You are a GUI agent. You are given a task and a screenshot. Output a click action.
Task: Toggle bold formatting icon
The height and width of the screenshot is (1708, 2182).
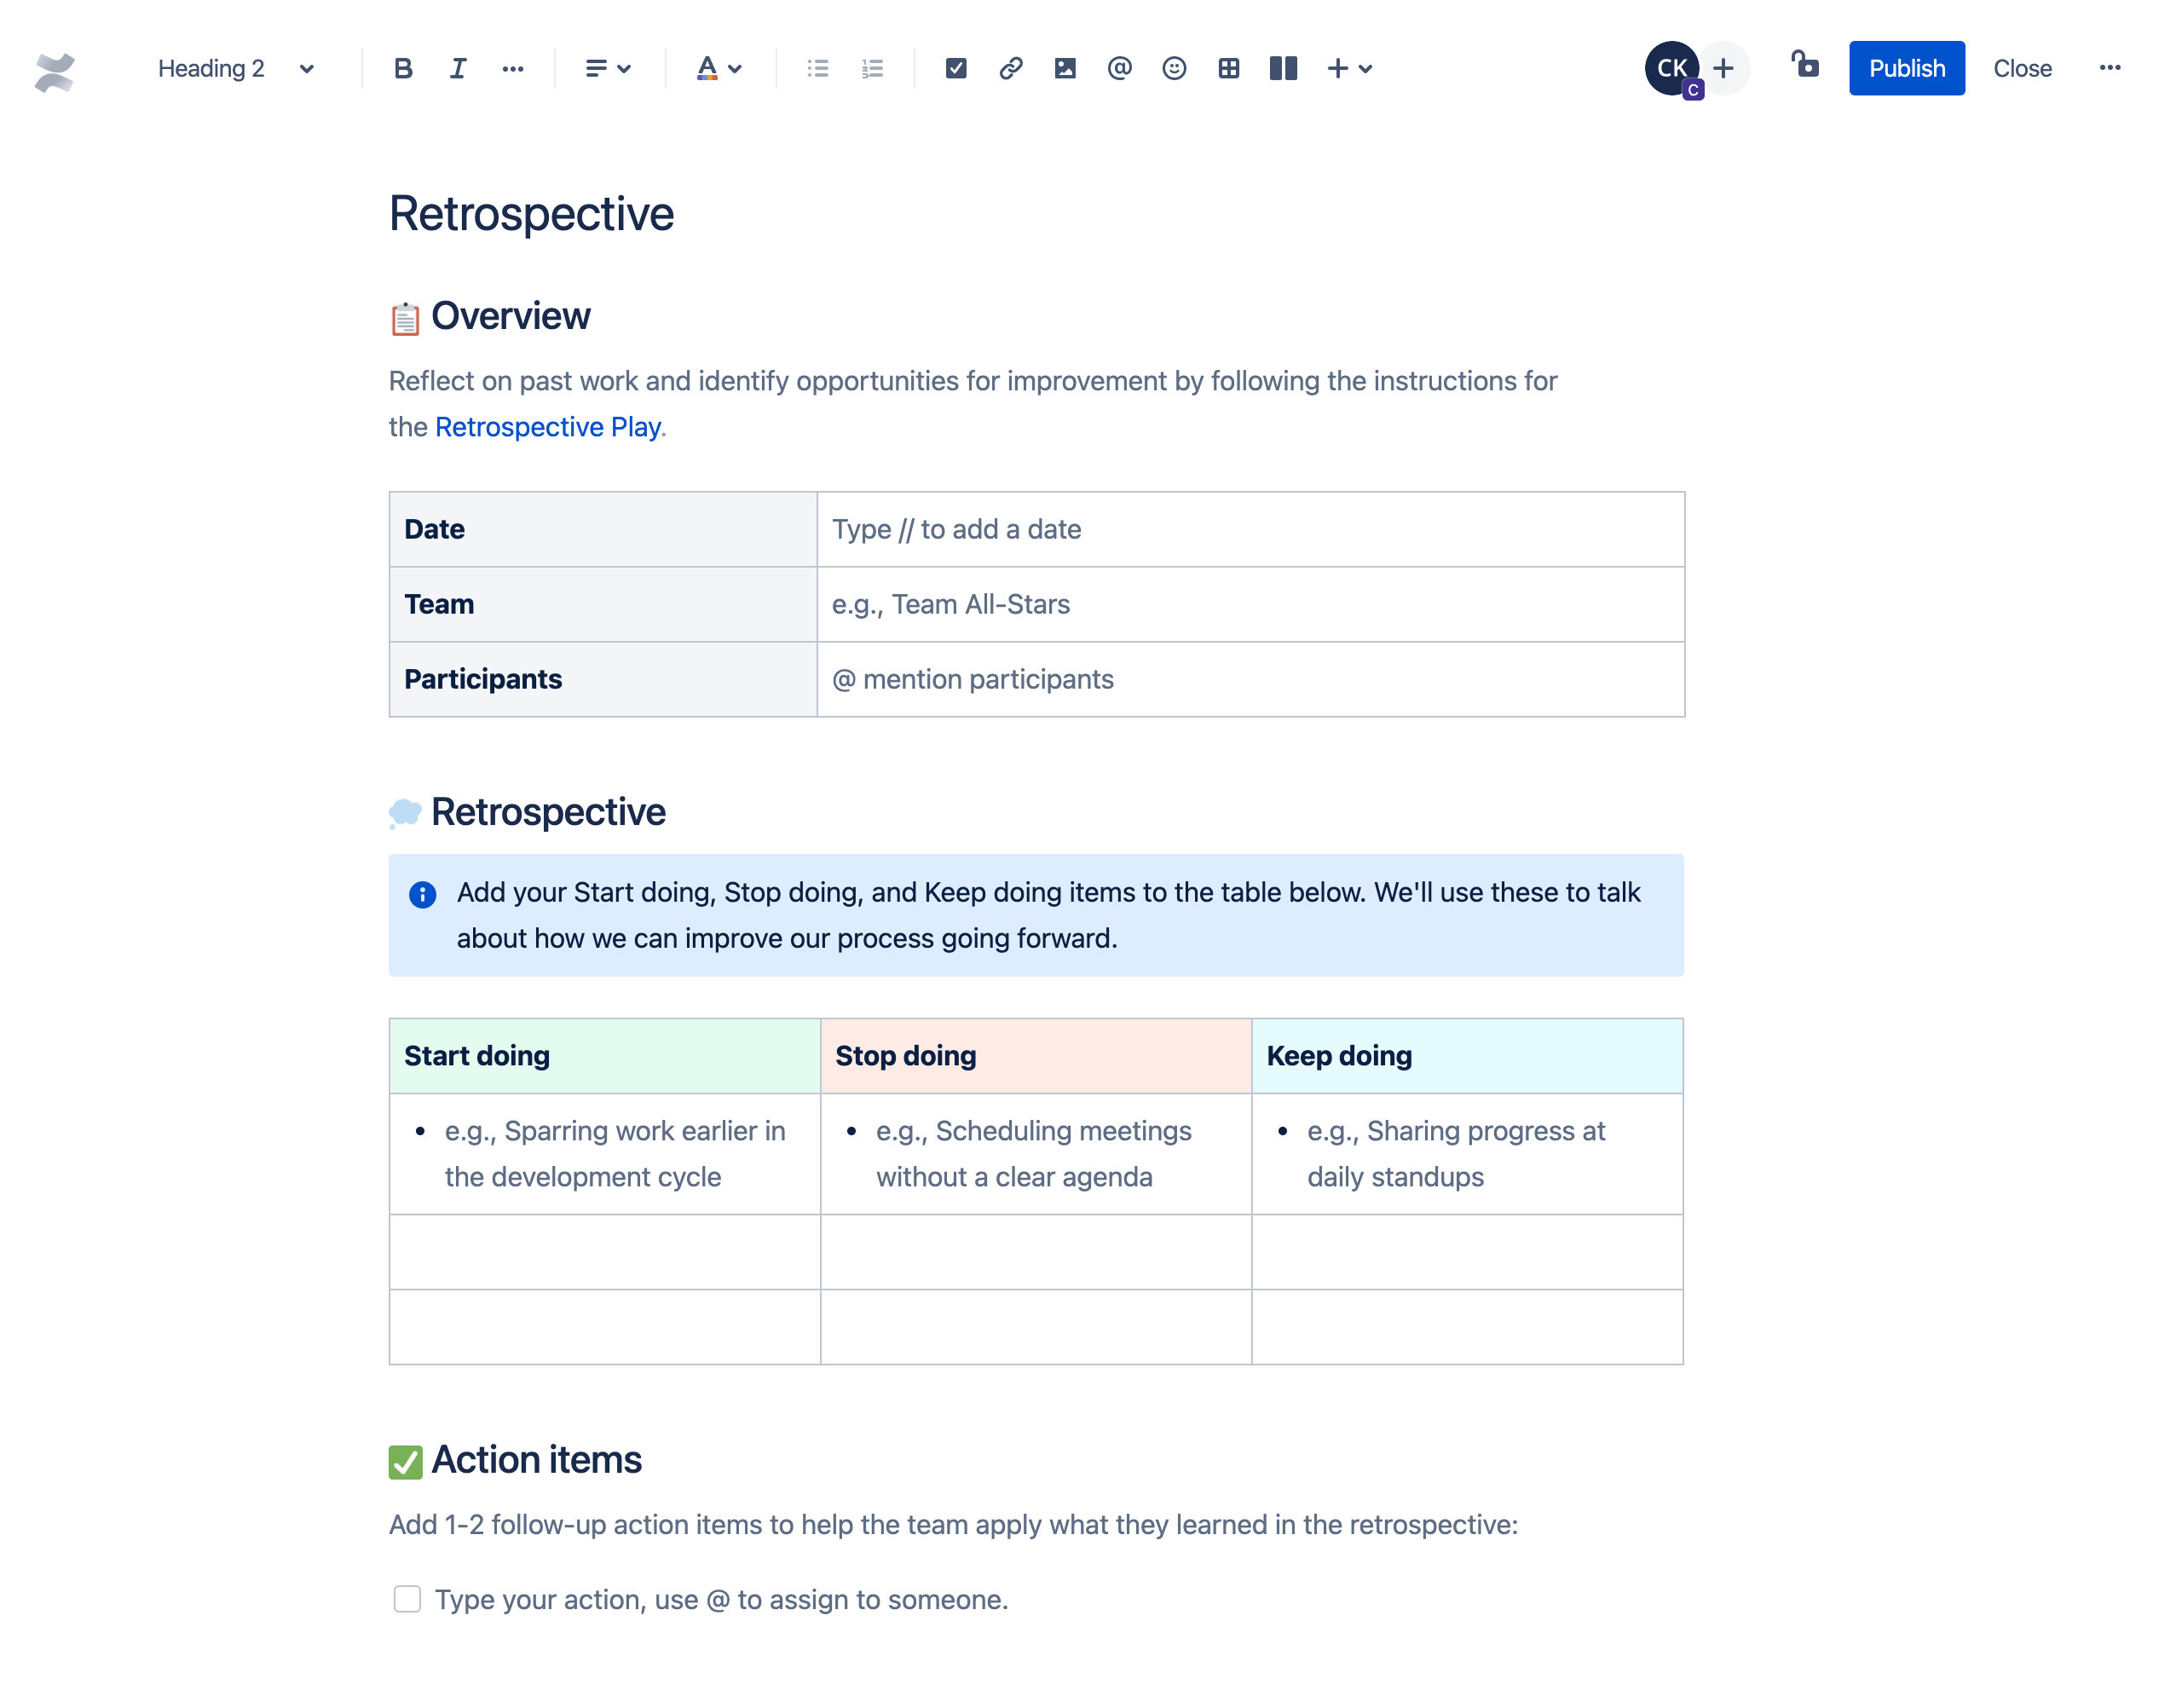[401, 69]
